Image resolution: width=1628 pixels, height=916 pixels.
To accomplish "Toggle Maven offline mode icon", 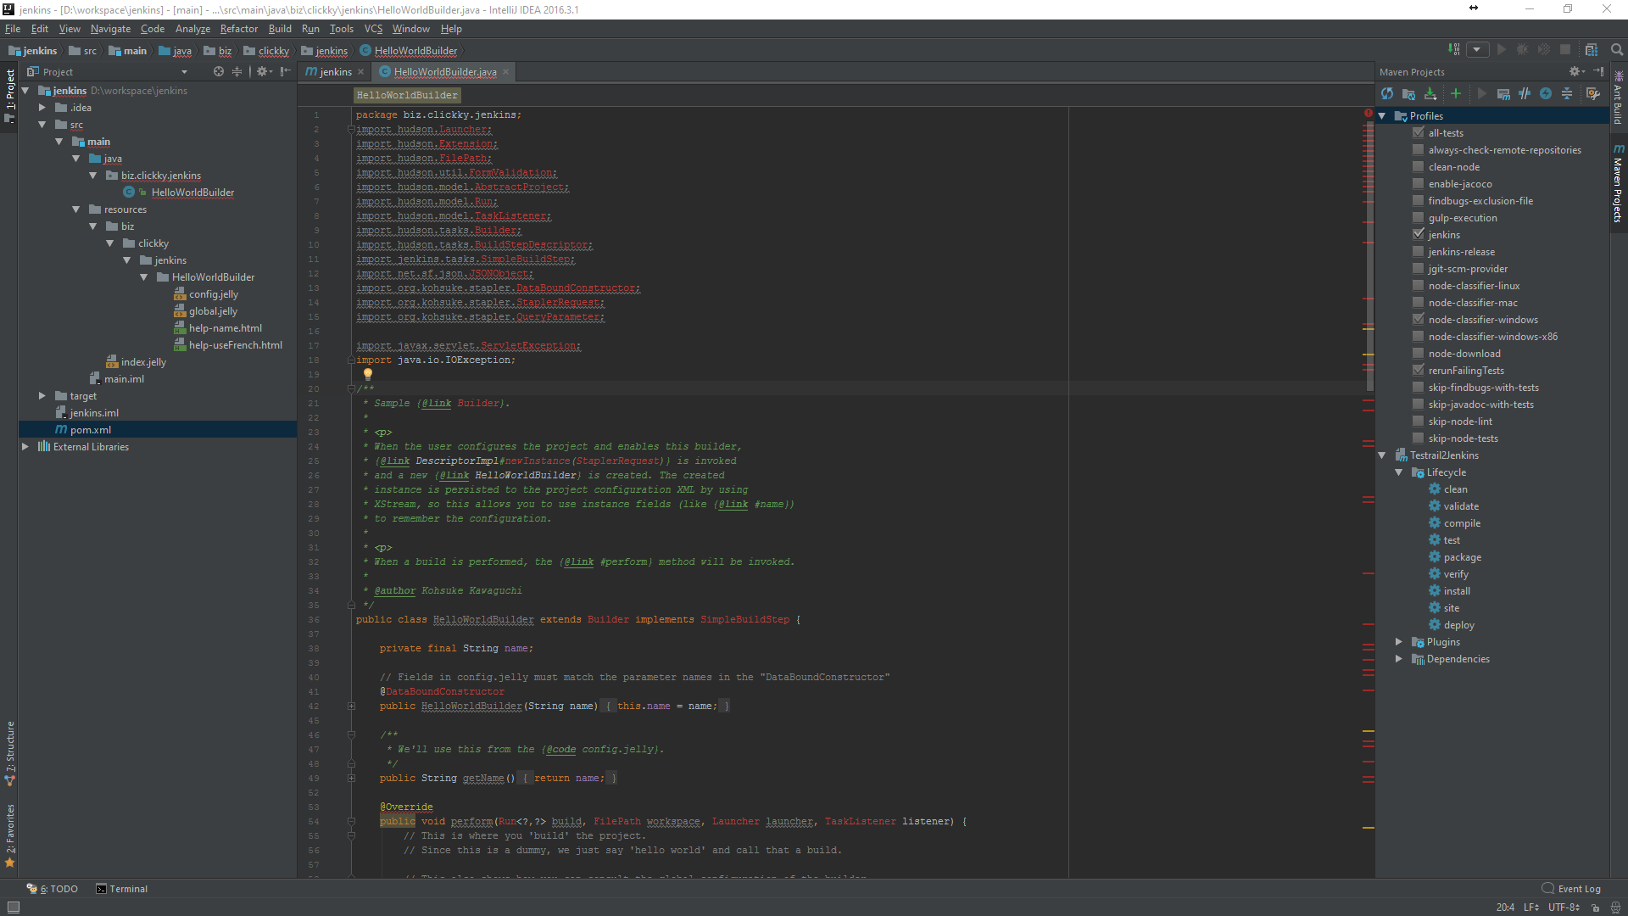I will (1525, 94).
